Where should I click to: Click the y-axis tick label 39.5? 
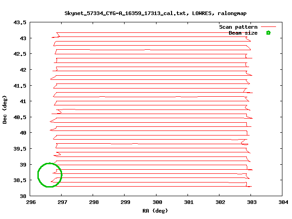point(20,149)
